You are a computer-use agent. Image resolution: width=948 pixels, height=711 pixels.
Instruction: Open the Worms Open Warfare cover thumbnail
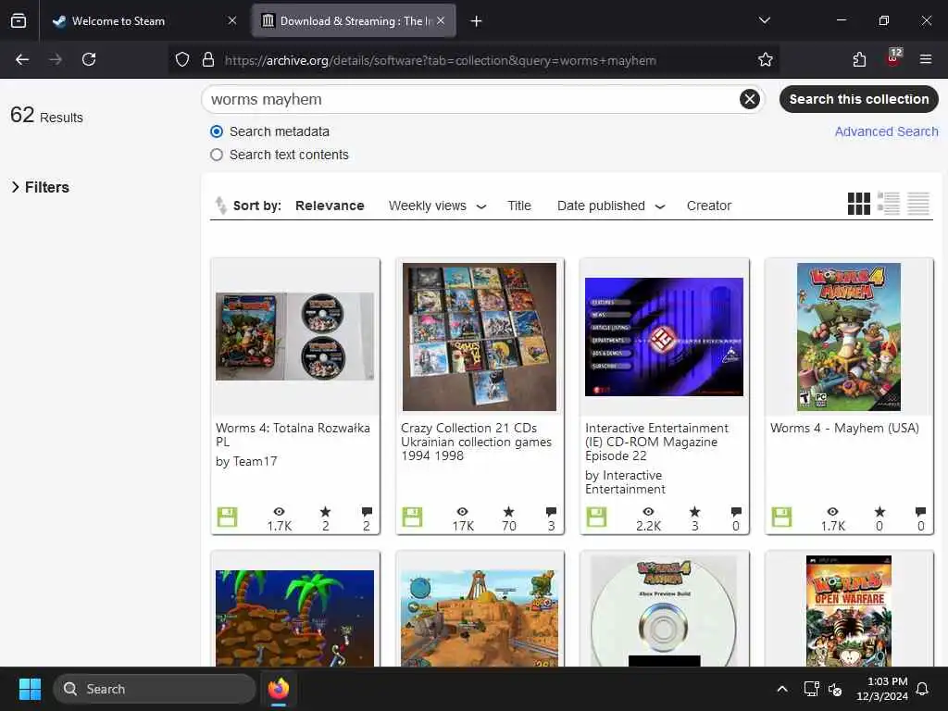click(x=849, y=611)
